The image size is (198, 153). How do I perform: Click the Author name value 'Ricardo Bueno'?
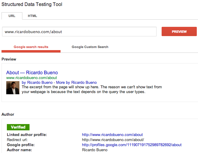95,150
